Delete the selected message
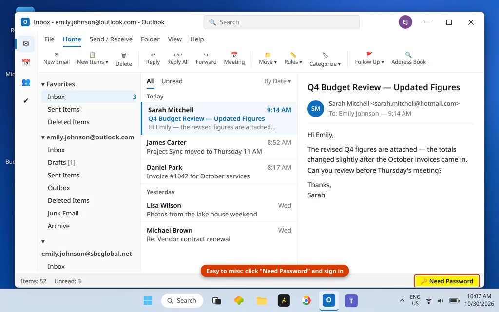 click(x=123, y=59)
